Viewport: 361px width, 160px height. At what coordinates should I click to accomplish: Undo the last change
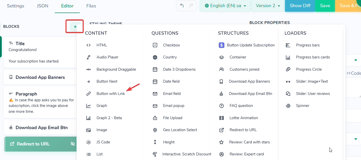point(182,6)
